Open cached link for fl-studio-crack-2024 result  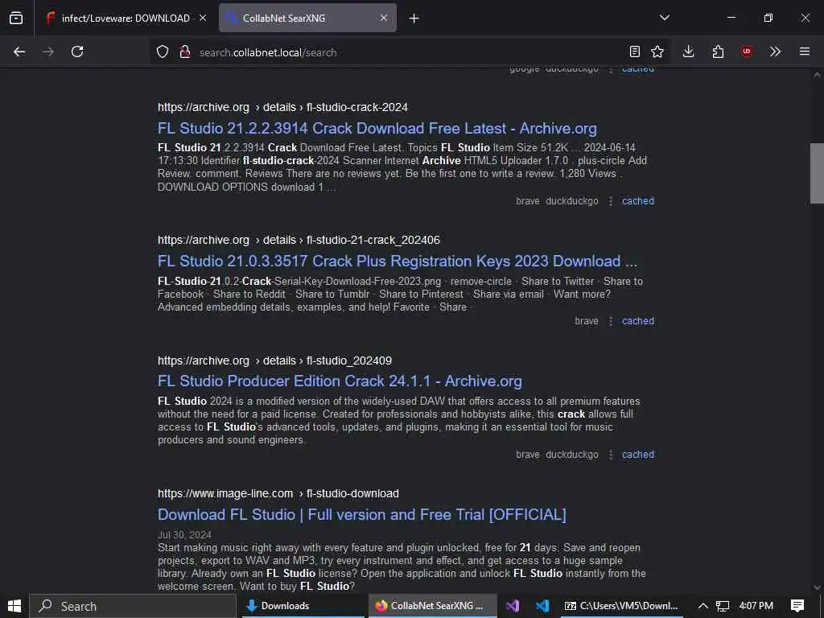tap(638, 200)
